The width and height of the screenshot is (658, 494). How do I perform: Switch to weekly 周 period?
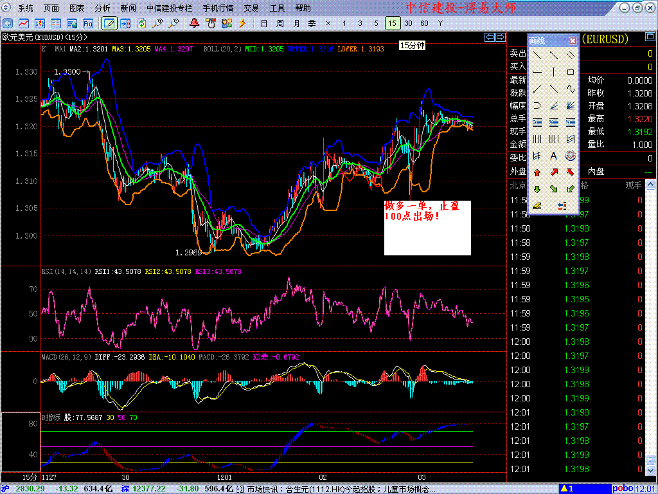[x=280, y=24]
